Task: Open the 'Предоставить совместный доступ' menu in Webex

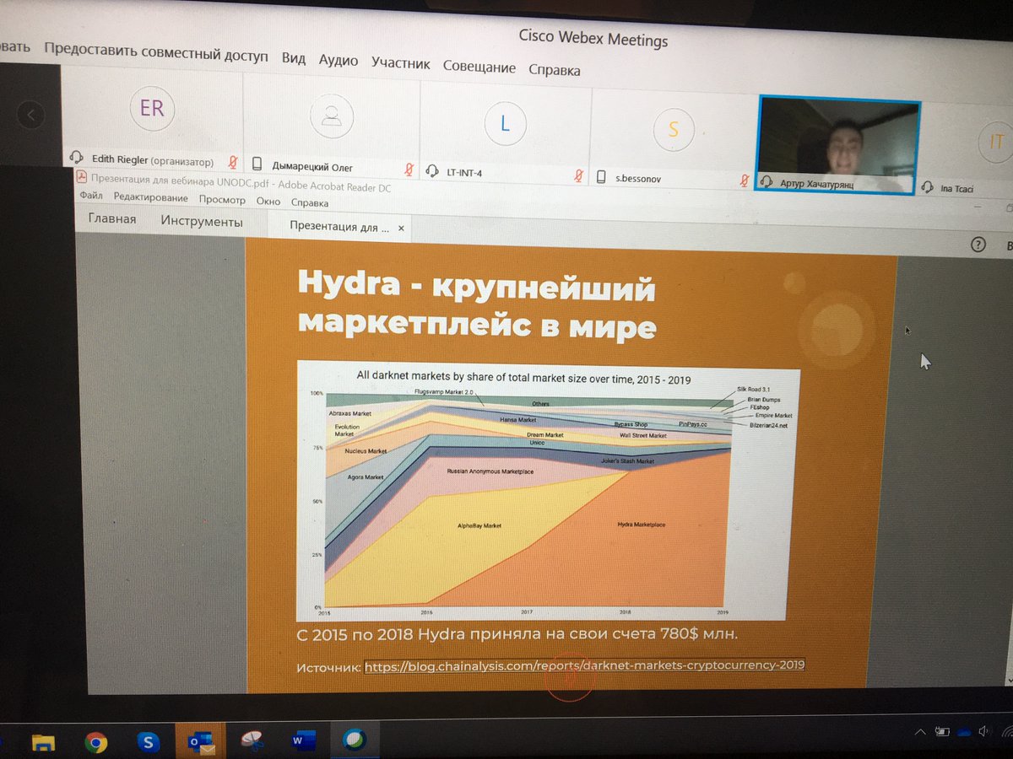Action: (156, 52)
